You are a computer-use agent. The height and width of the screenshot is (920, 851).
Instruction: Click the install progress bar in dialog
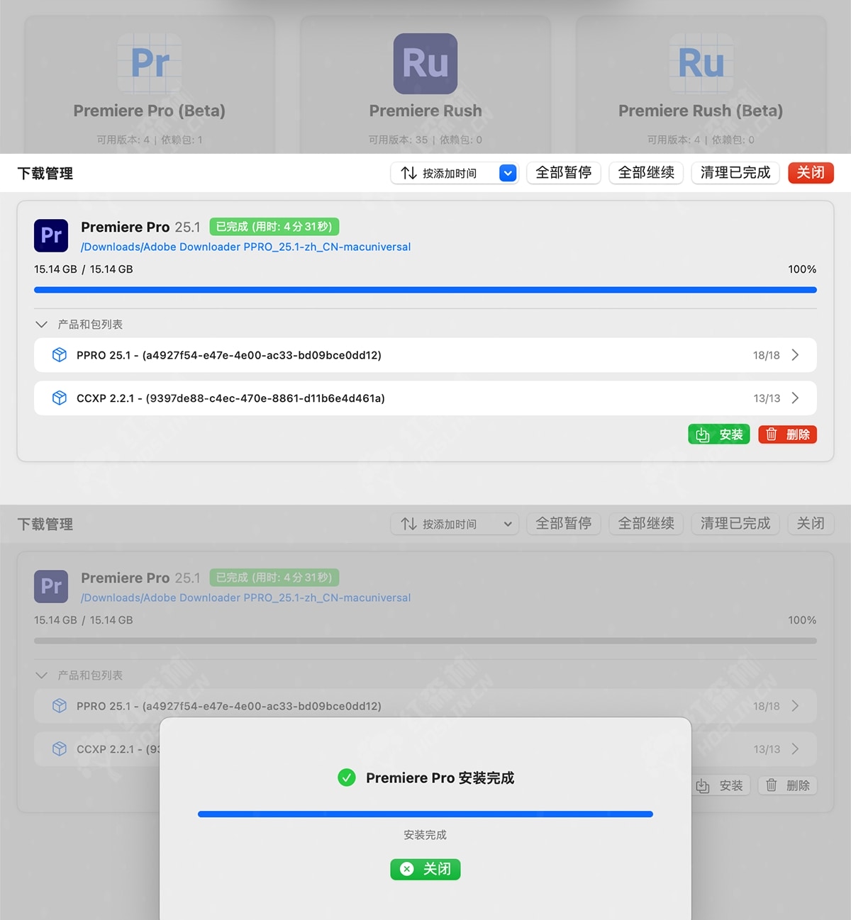(x=425, y=814)
